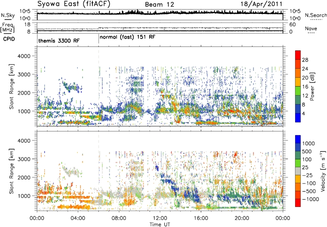Select the 'Freq. [MHz]' axis label
This screenshot has width=327, height=227.
8,28
